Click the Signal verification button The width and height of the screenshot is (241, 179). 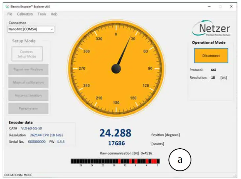tap(28, 69)
